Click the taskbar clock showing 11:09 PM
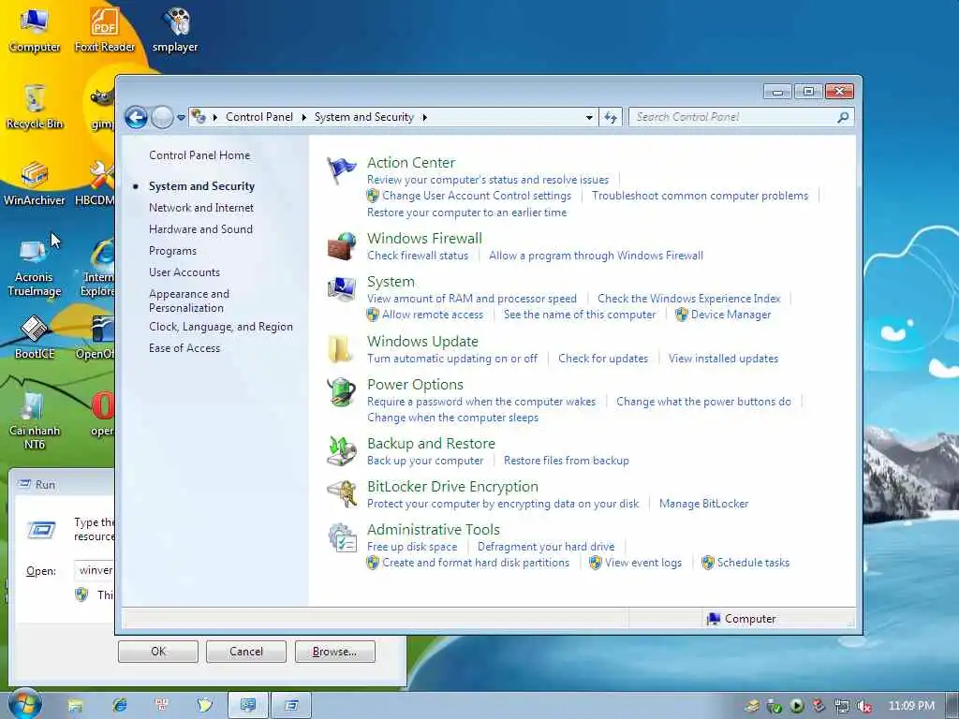 [x=911, y=706]
